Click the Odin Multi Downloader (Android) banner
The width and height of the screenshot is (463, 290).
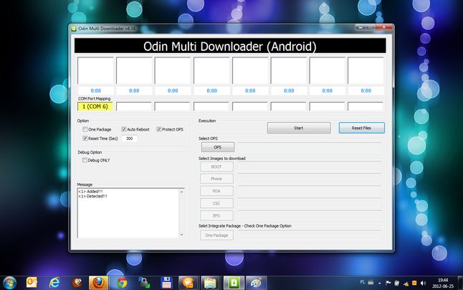point(230,46)
